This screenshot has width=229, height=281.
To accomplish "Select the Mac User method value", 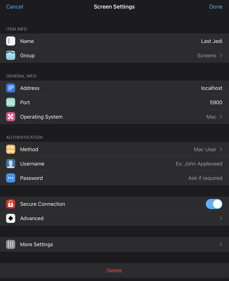I will click(205, 150).
